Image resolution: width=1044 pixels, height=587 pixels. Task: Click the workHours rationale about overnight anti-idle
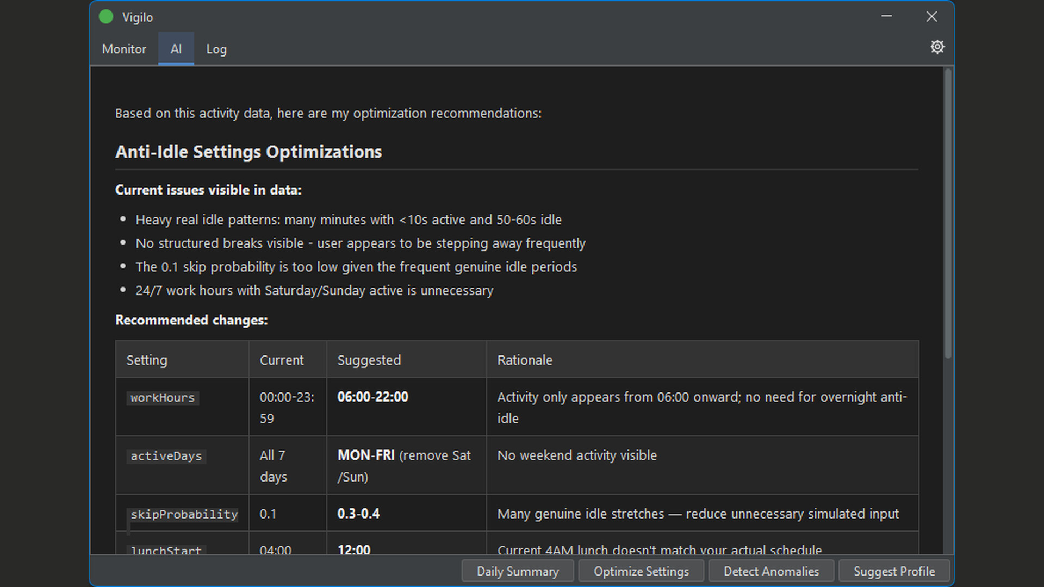pyautogui.click(x=702, y=408)
